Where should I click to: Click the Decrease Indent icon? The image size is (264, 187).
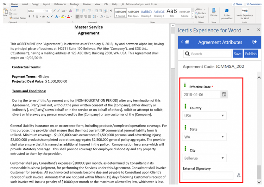[x=97, y=11]
